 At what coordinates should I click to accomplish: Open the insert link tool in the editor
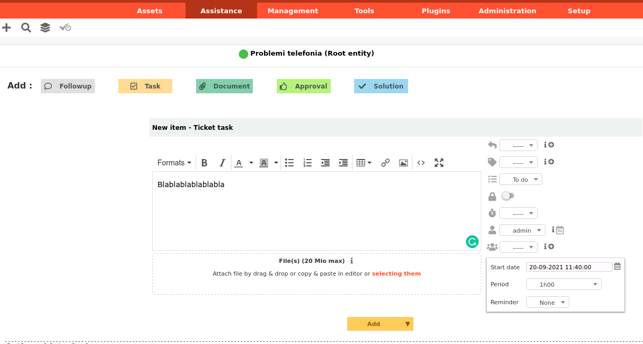tap(385, 163)
